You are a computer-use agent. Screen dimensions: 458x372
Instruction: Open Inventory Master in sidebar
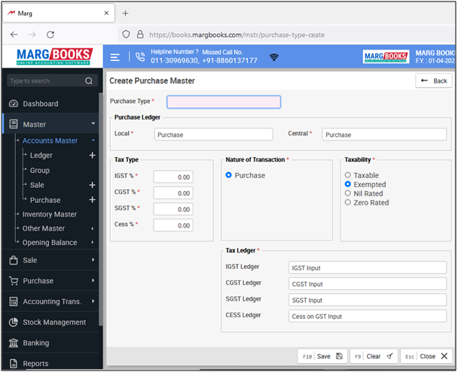point(50,214)
